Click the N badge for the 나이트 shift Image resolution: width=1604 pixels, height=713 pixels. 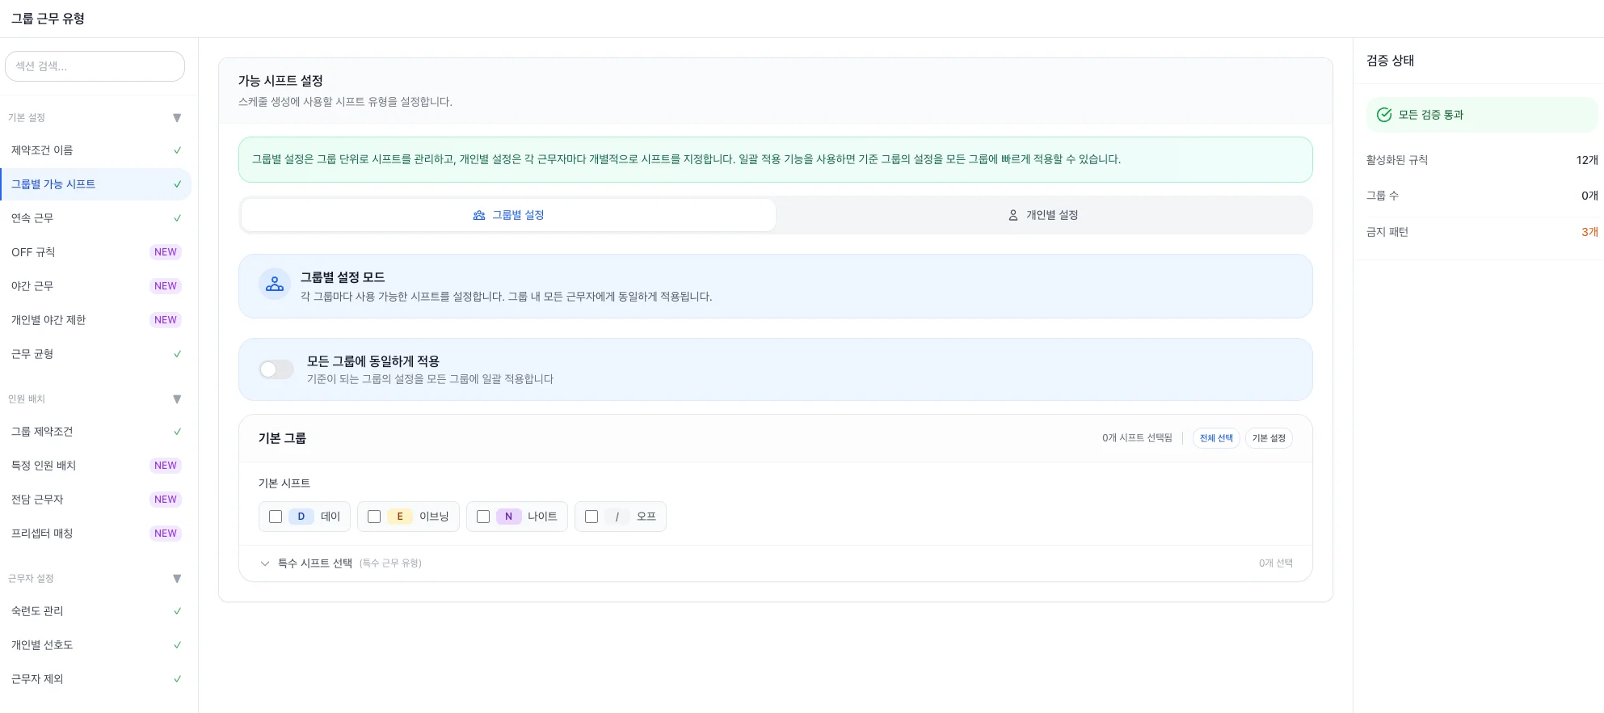[508, 517]
